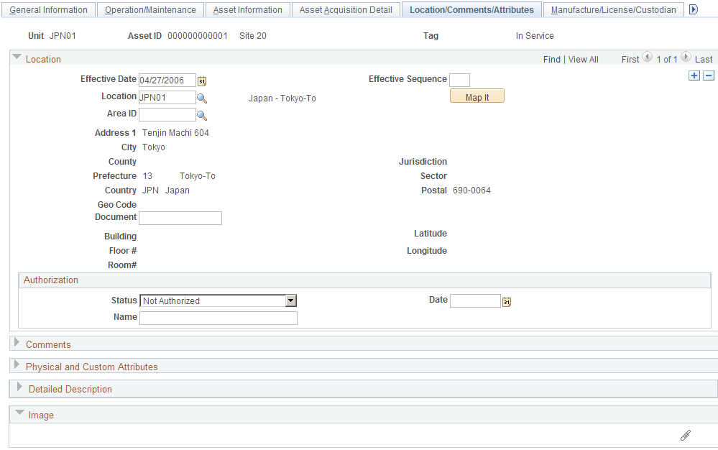Open the Asset Acquisition Detail tab
Viewport: 718px width, 450px height.
[x=346, y=10]
